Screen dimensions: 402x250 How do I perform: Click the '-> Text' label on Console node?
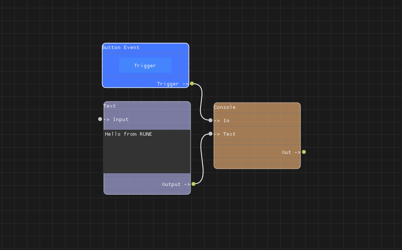click(x=225, y=134)
